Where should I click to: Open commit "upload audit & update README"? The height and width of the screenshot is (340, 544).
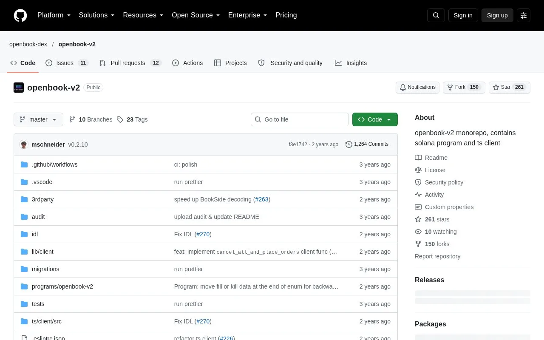click(x=216, y=217)
